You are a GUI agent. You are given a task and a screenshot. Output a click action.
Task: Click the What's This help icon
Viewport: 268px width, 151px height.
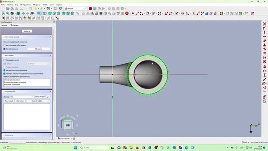(x=60, y=8)
